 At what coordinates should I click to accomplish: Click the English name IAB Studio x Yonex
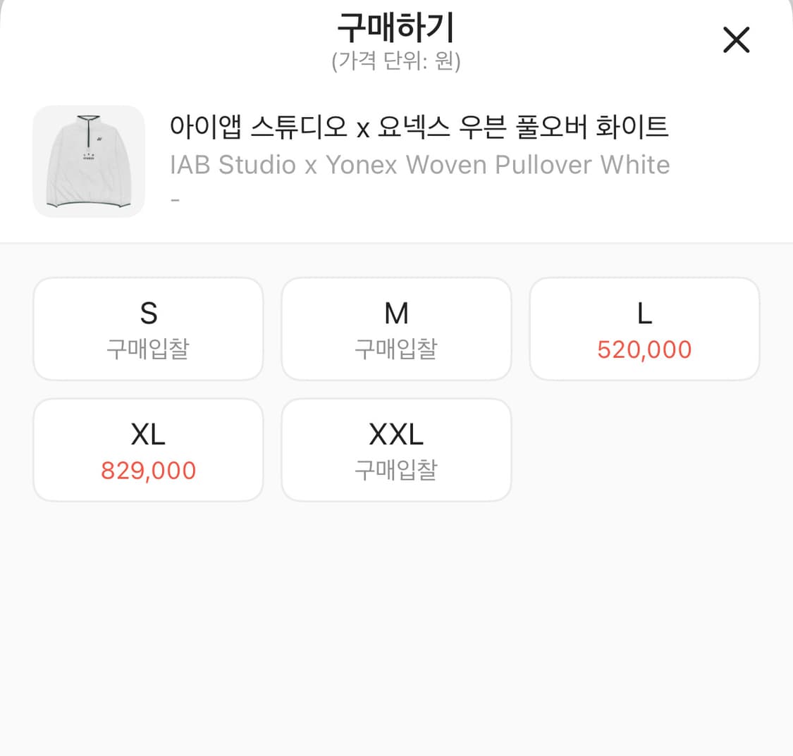(419, 164)
